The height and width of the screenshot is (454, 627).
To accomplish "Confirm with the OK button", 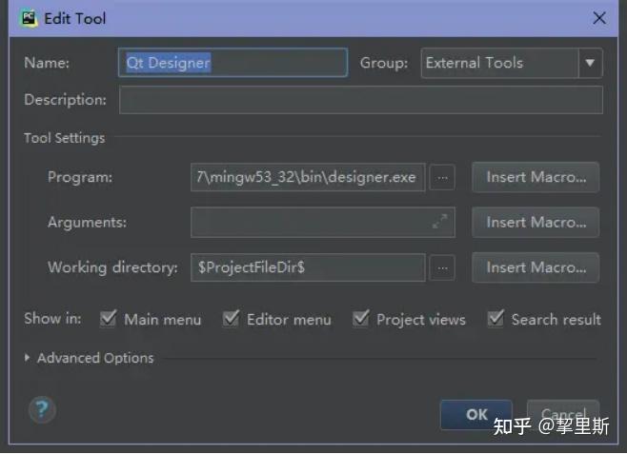I will coord(476,414).
